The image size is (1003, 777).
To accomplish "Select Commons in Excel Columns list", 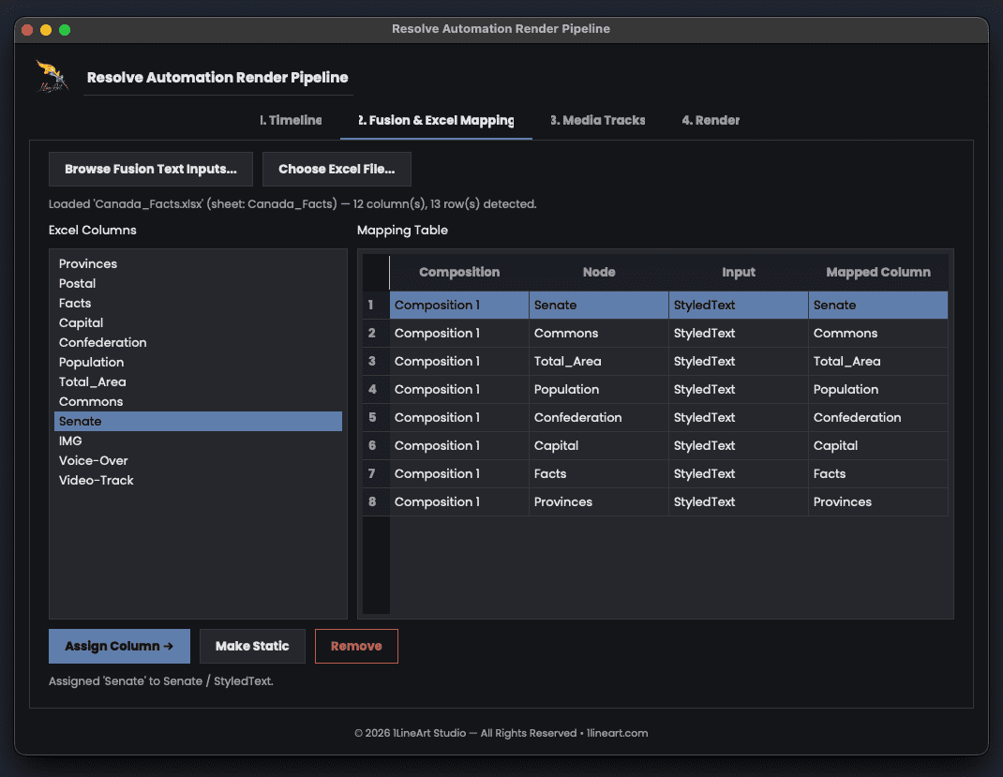I will point(199,401).
